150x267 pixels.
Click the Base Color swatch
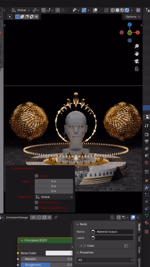point(59,253)
